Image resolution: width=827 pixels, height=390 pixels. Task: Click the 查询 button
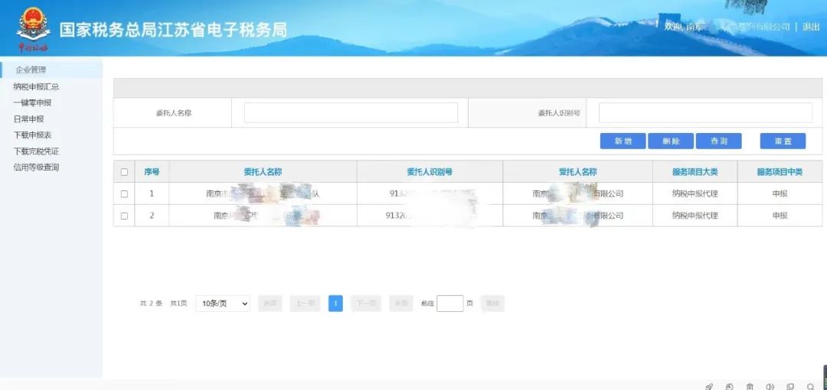718,141
